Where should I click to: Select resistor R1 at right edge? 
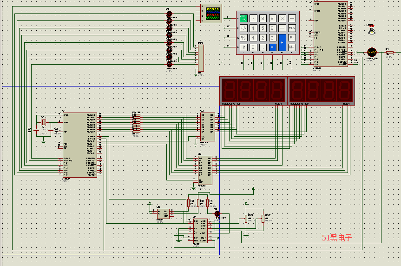click(389, 53)
